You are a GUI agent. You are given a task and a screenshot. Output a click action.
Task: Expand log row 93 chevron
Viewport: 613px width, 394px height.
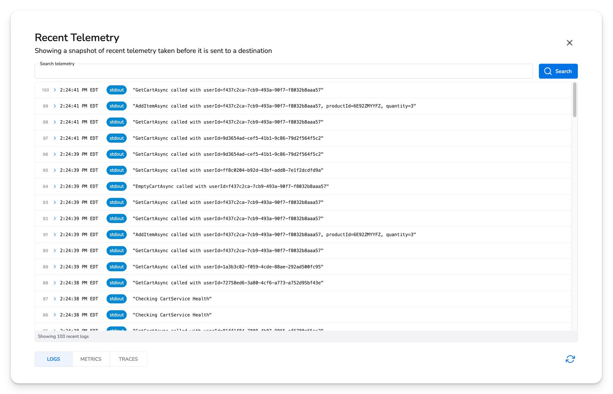pos(55,202)
